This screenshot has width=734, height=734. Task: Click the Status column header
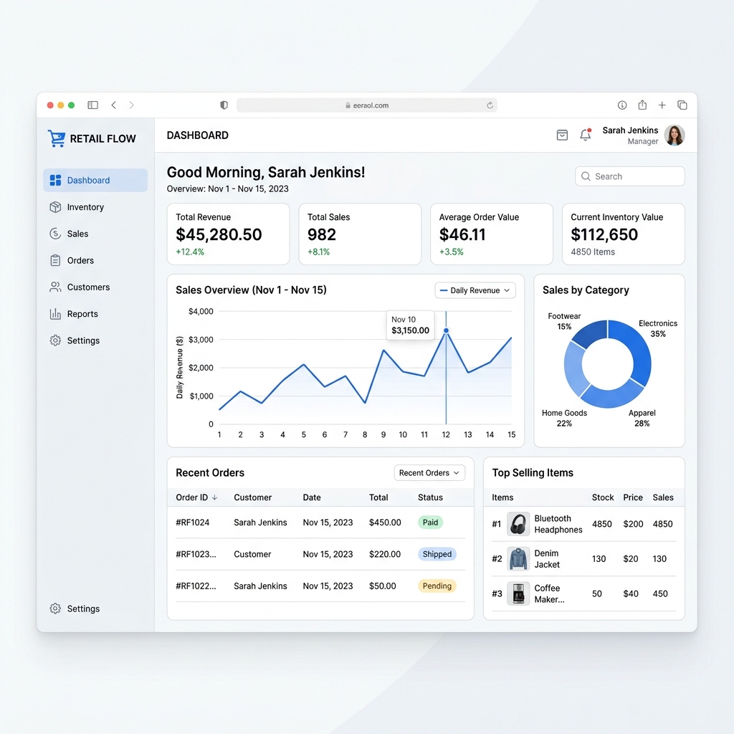(x=430, y=497)
